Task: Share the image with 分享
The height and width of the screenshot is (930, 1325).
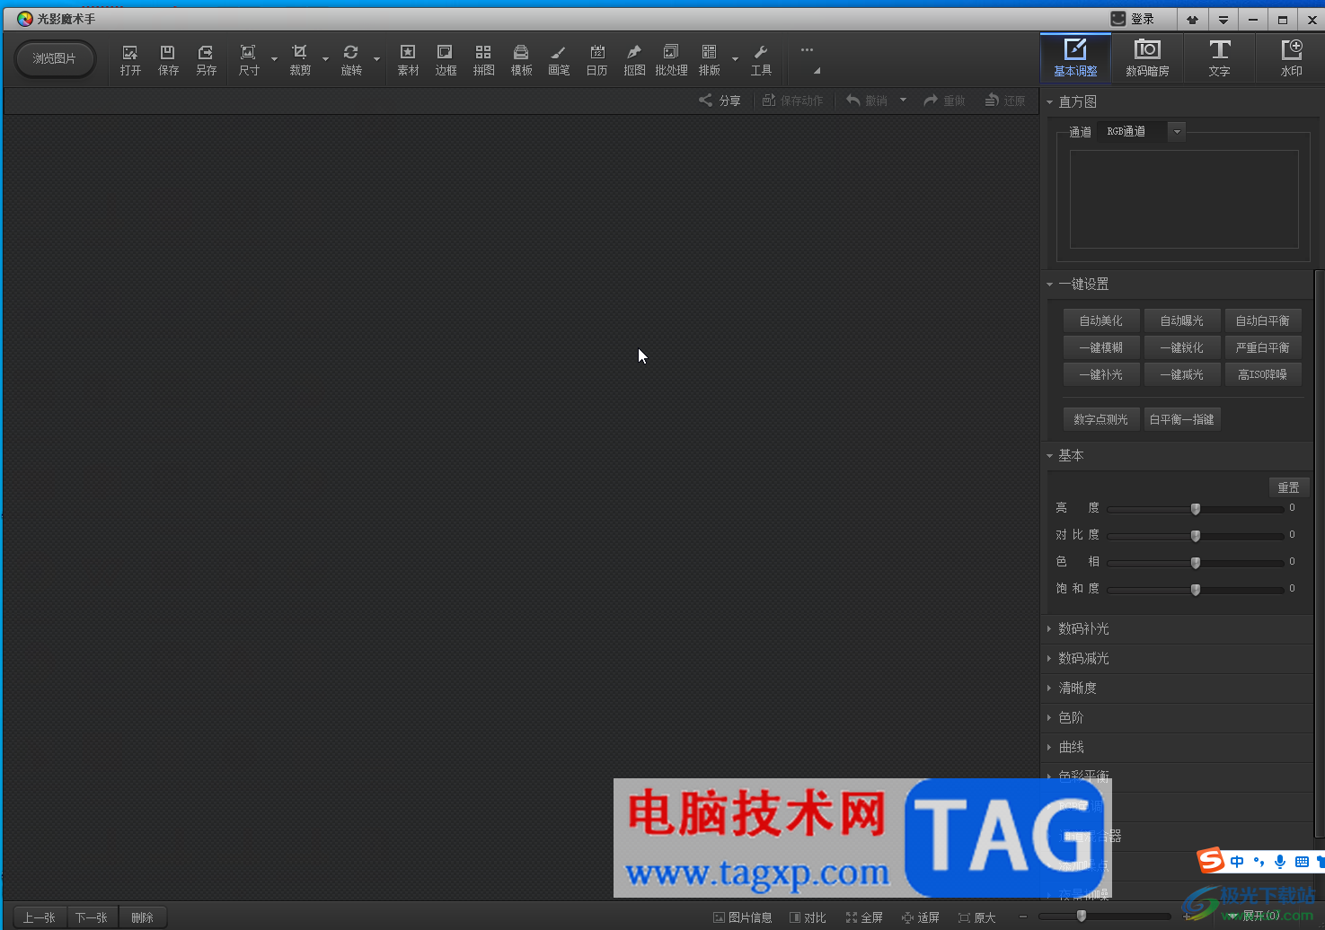Action: tap(720, 101)
